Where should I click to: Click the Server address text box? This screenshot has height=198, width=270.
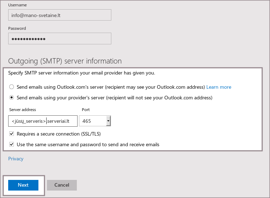[43, 121]
